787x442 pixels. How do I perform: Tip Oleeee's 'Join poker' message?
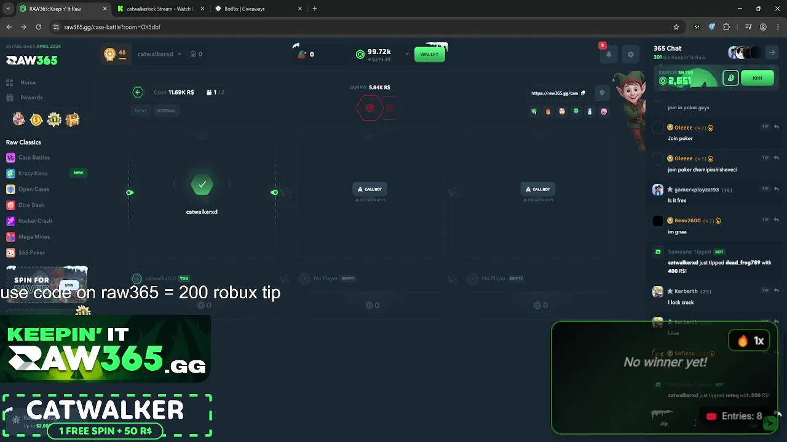pos(765,127)
